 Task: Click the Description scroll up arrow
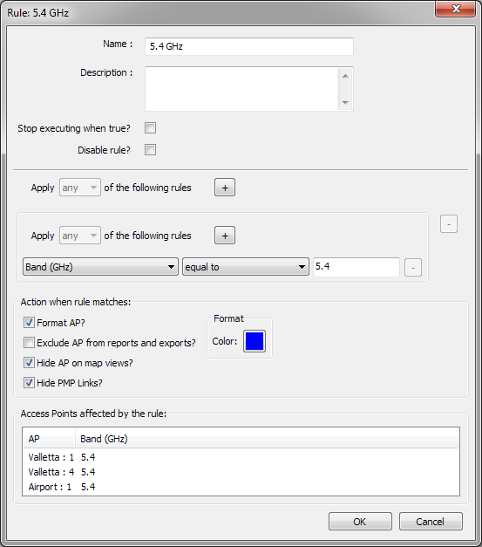(345, 76)
